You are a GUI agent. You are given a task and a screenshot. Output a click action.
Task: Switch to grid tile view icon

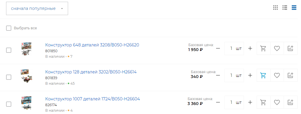pos(275,8)
